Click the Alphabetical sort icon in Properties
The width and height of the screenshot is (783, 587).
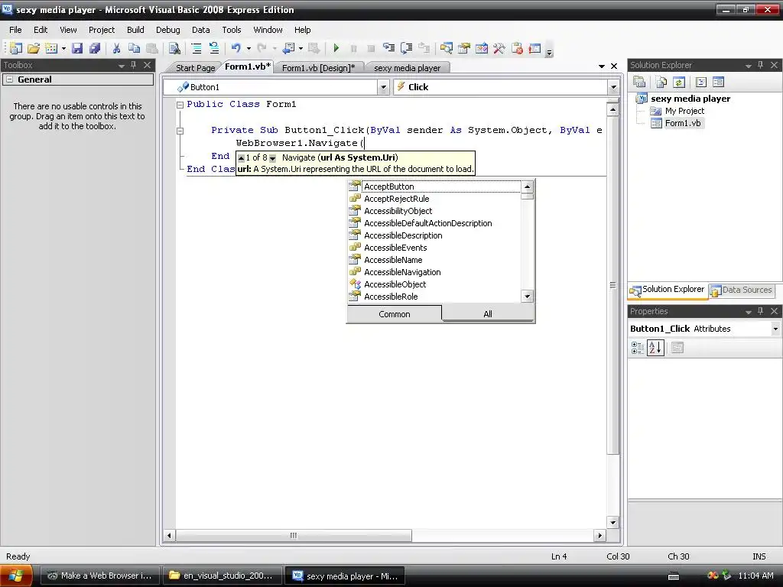point(655,348)
